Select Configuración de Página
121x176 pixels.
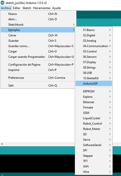click(38, 65)
